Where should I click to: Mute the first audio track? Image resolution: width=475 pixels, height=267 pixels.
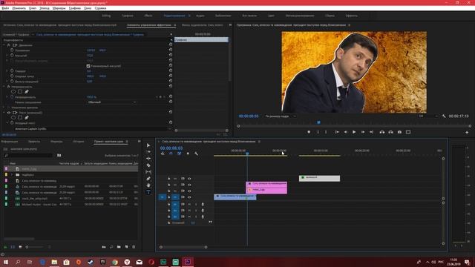(189, 205)
